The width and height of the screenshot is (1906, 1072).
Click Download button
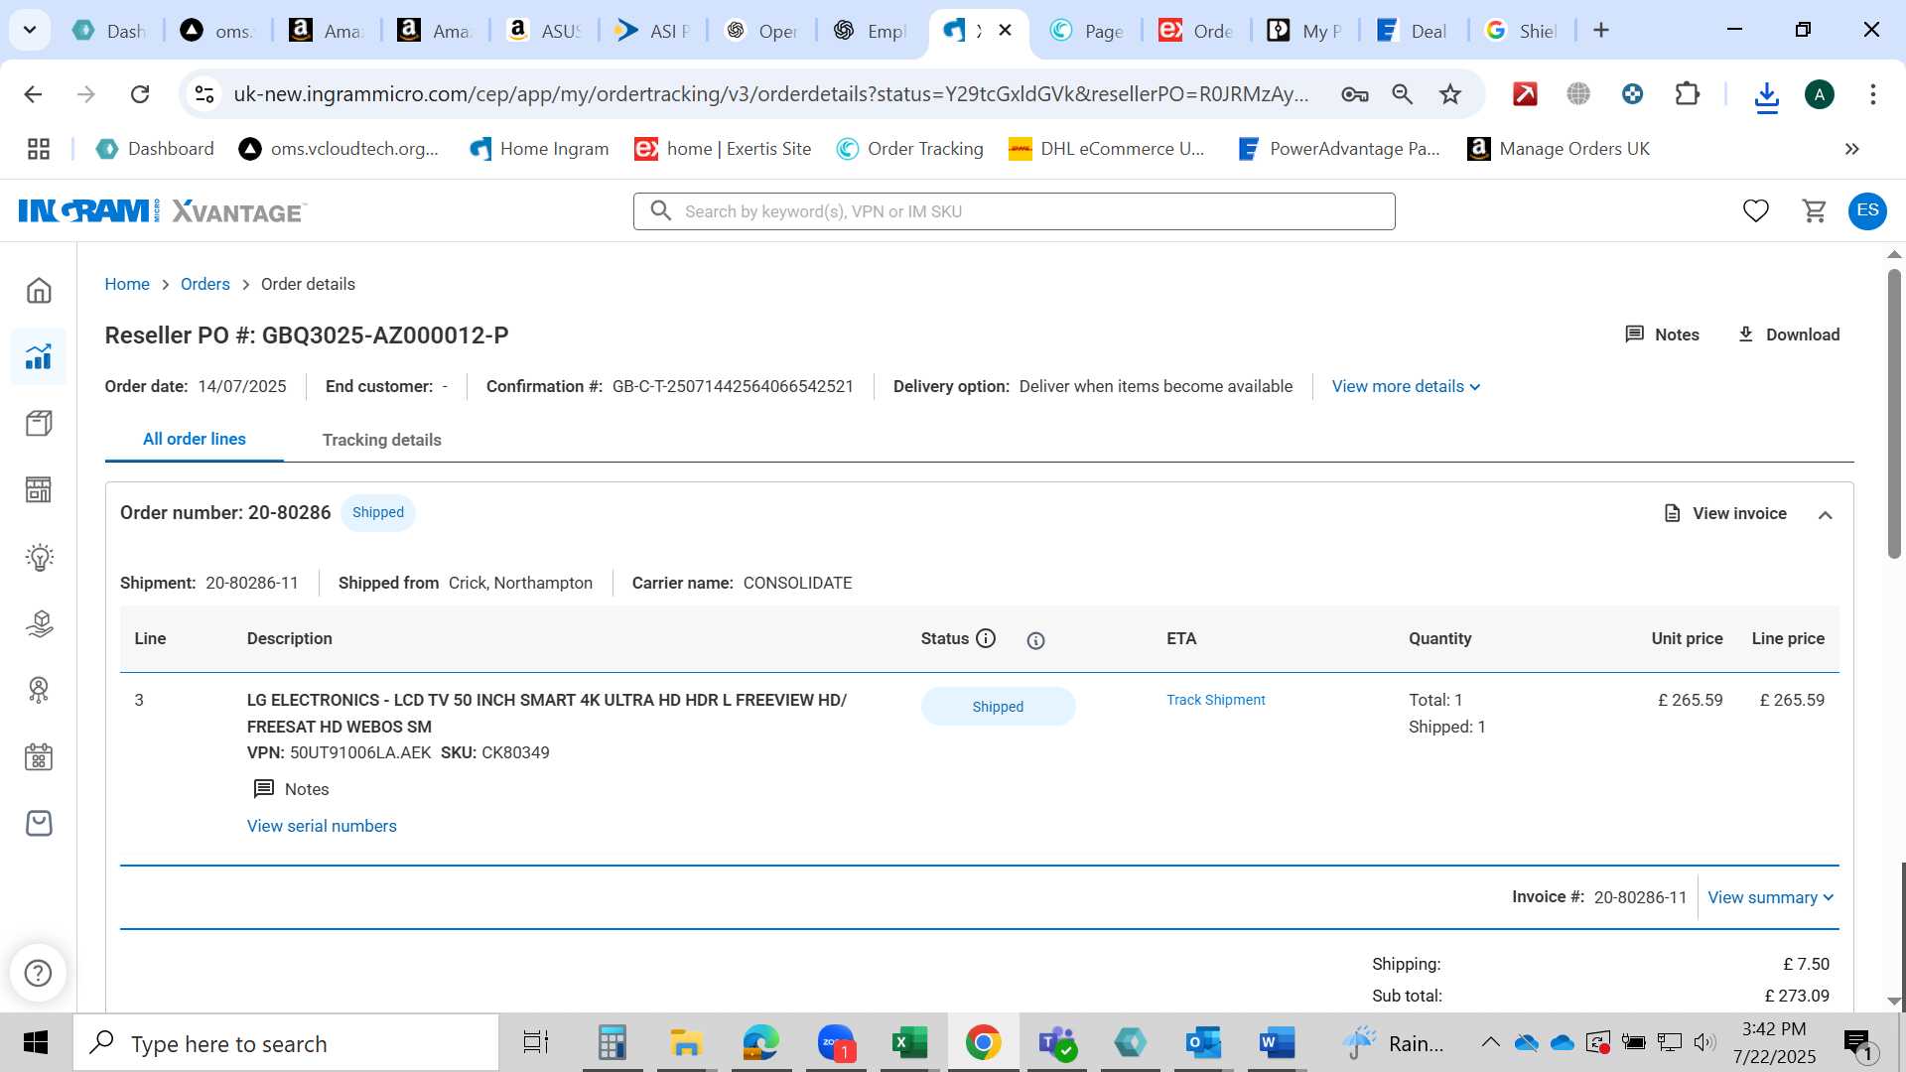(1789, 335)
